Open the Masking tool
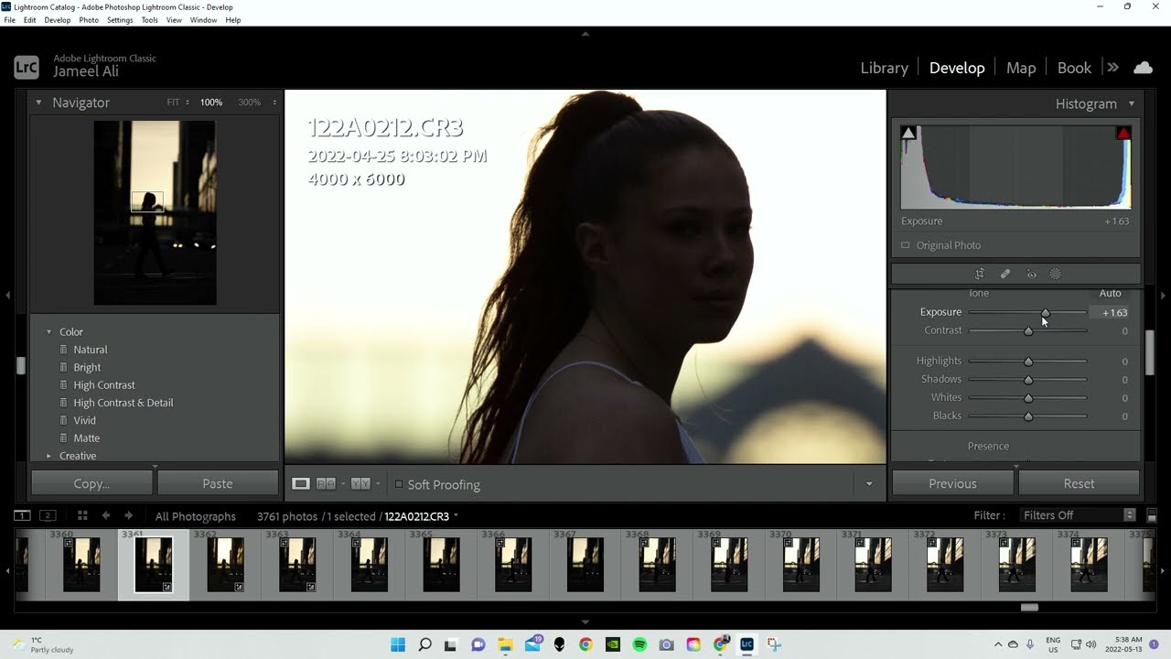1171x659 pixels. [x=1055, y=274]
